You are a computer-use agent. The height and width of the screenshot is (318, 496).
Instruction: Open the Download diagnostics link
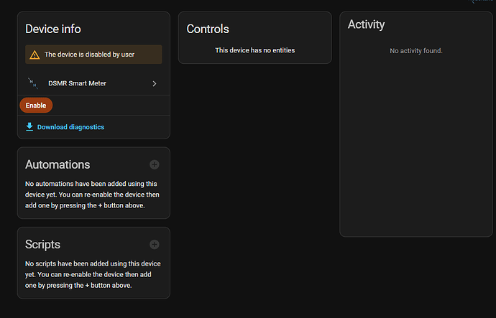click(x=70, y=127)
